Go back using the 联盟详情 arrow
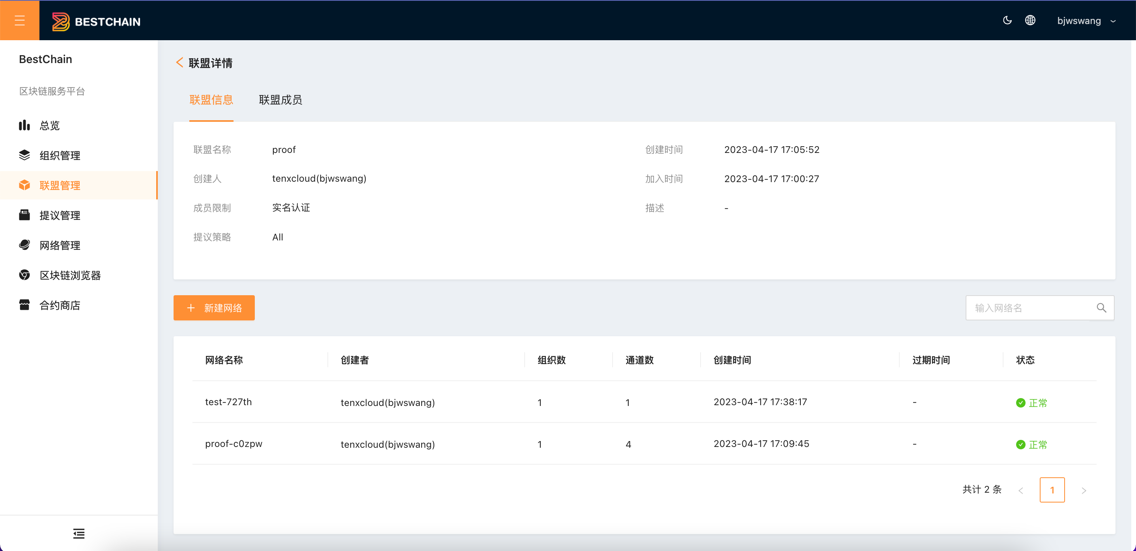The image size is (1136, 551). click(179, 63)
